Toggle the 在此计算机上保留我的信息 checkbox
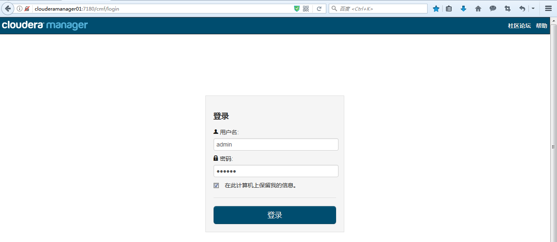557x242 pixels. (x=216, y=186)
